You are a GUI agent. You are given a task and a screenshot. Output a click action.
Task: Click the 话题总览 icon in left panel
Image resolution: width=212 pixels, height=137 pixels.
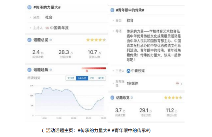(x=29, y=40)
